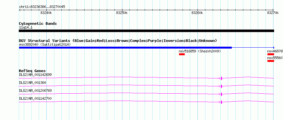Click the black 11q14.1 cytogenetic band bar
Screen dimensions: 283x120
click(x=146, y=31)
